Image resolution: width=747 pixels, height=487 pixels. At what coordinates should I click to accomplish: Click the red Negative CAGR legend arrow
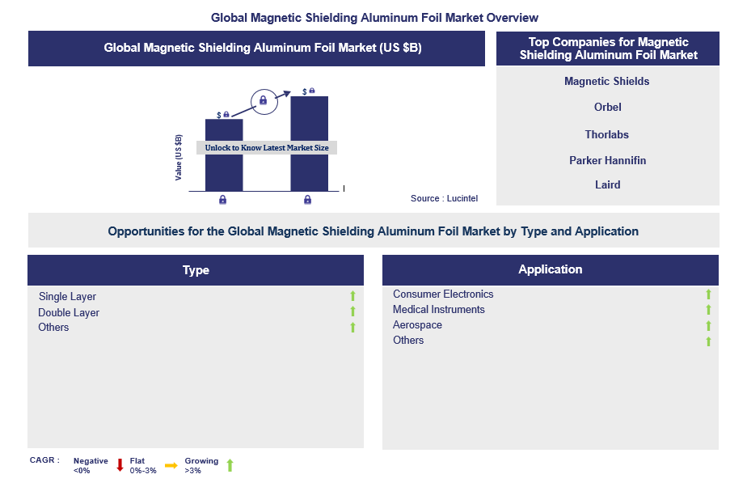120,465
